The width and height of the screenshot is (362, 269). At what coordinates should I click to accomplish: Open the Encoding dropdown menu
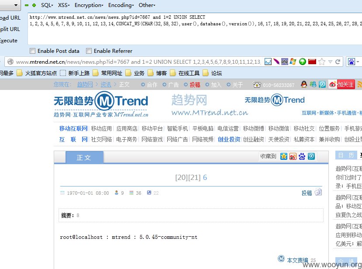(x=121, y=5)
